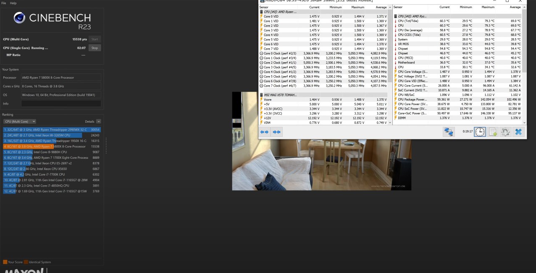Click the thermometer icon next to Motherboard
Viewport: 536px width, 273px height.
[x=395, y=63]
